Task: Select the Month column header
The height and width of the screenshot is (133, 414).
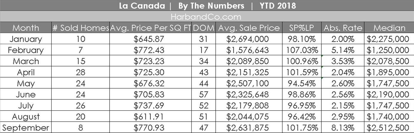Action: click(26, 28)
